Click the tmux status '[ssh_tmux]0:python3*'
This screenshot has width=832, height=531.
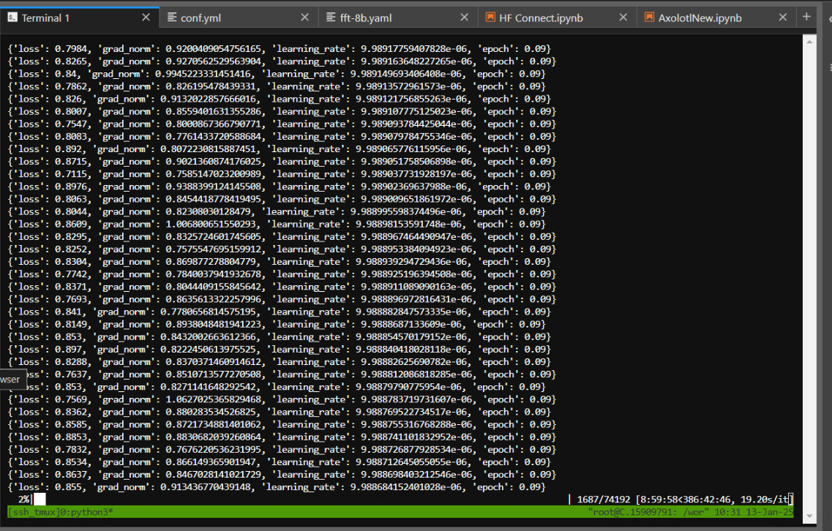[x=61, y=512]
